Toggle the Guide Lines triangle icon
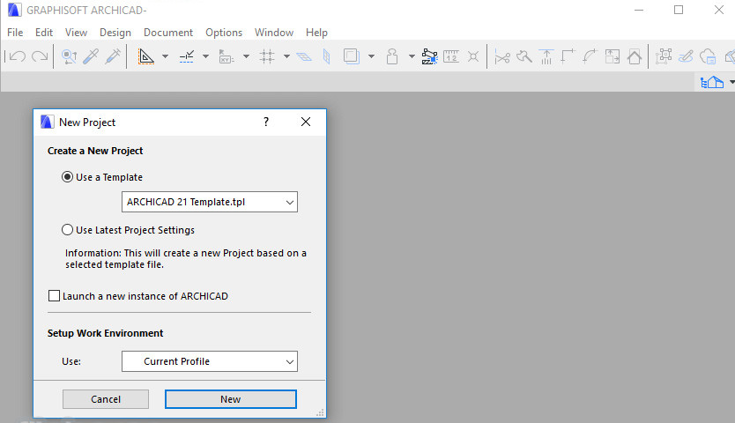 [x=145, y=56]
